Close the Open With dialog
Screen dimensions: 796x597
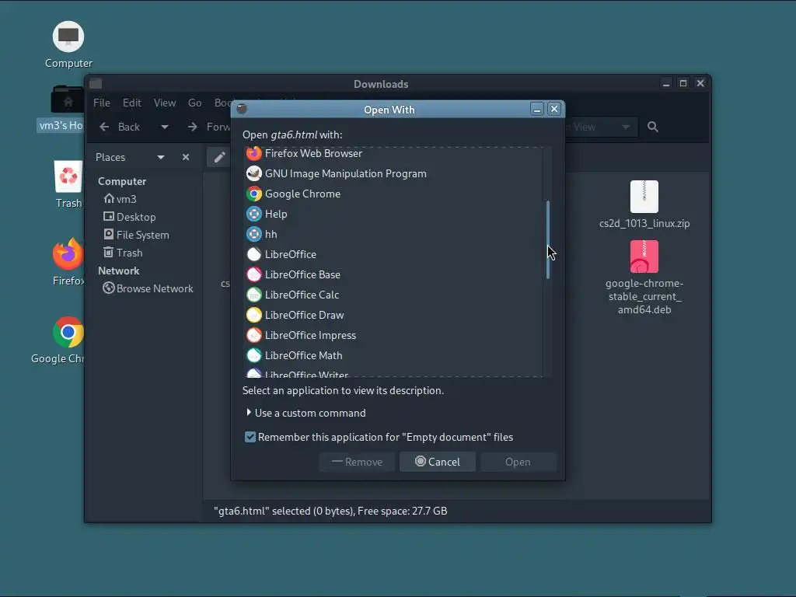point(554,109)
